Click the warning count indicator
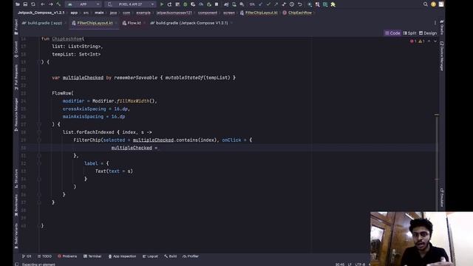Screen dimensions: 473x266 421,41
